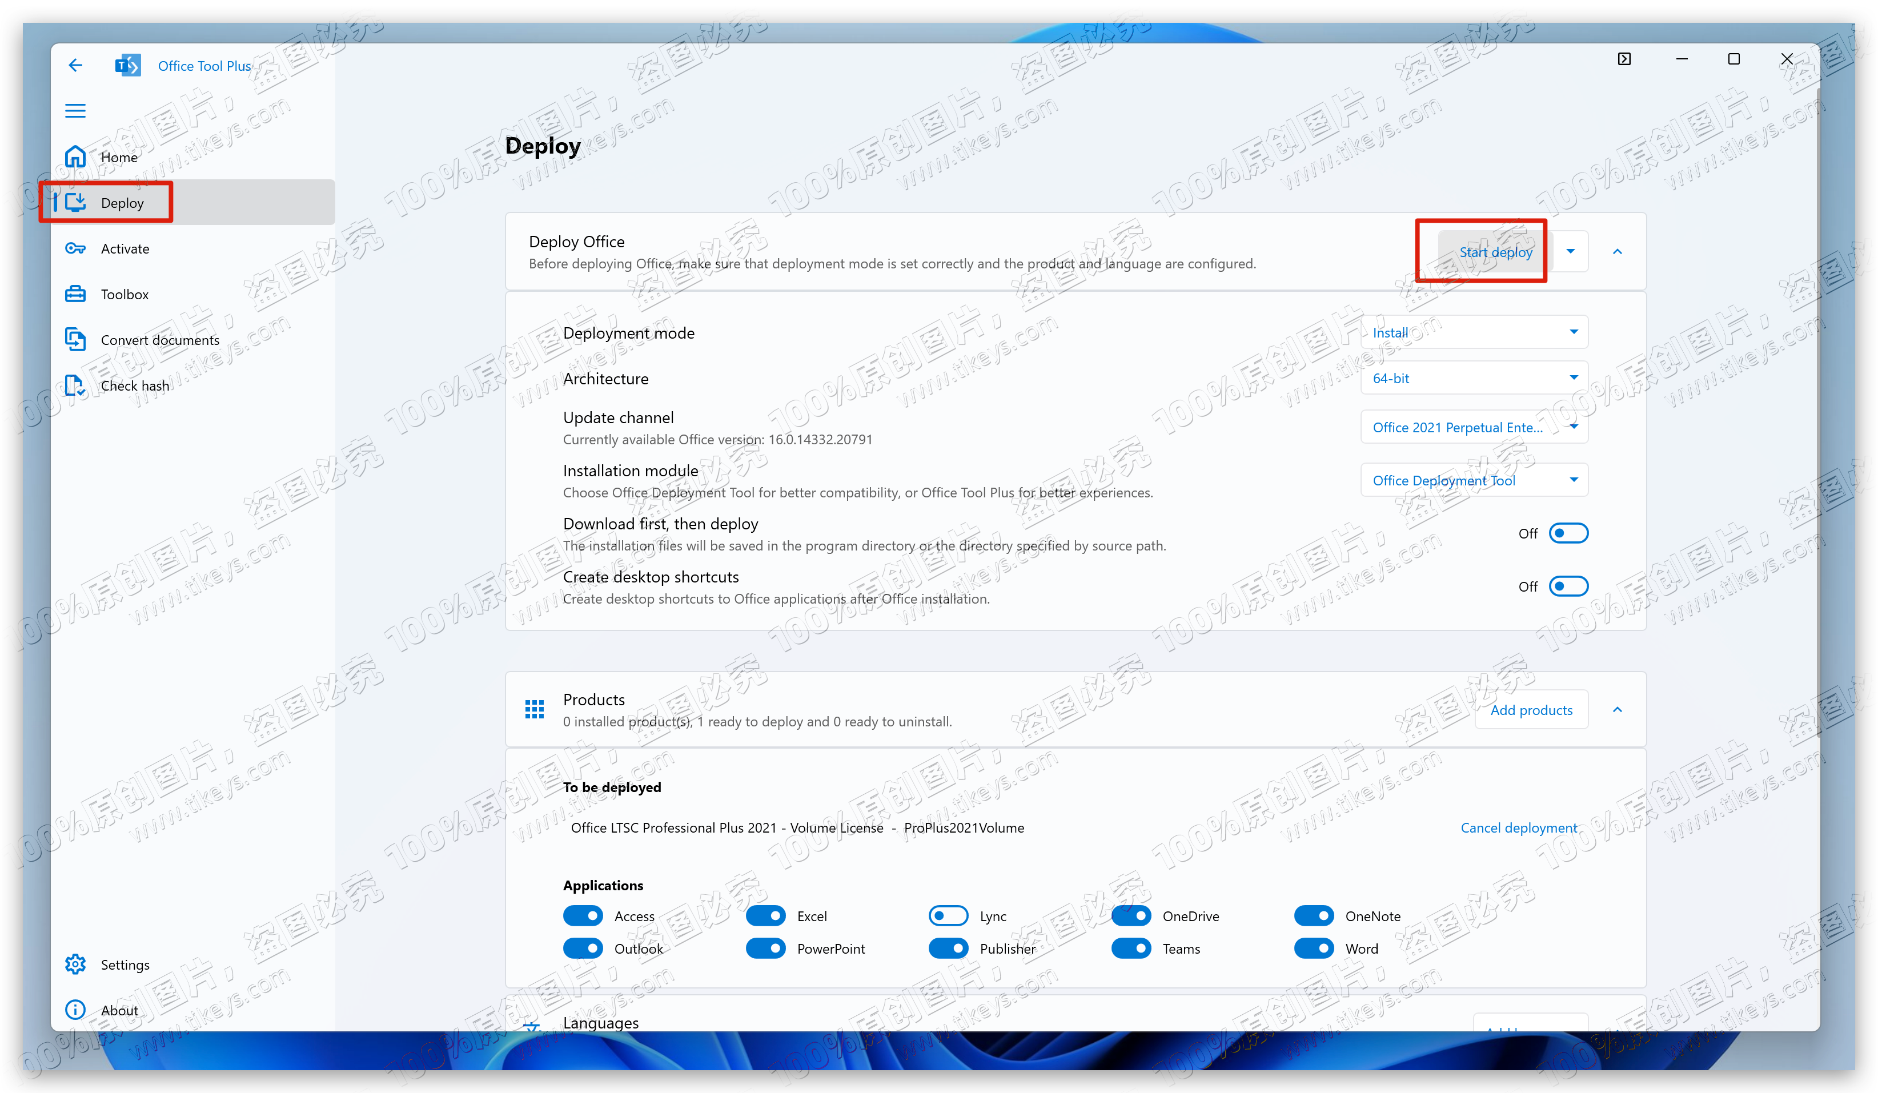
Task: Open the About page
Action: [x=194, y=1010]
